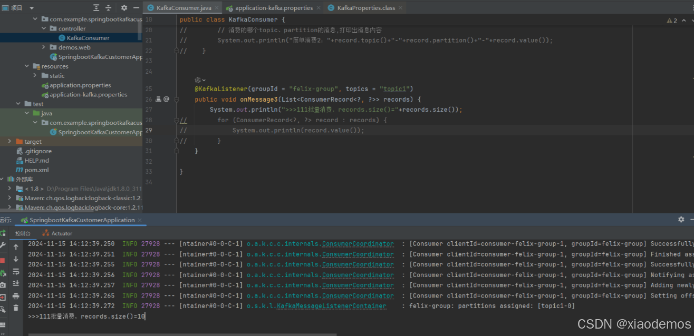The width and height of the screenshot is (694, 336).
Task: Open the 项目 view dropdown
Action: tap(32, 8)
